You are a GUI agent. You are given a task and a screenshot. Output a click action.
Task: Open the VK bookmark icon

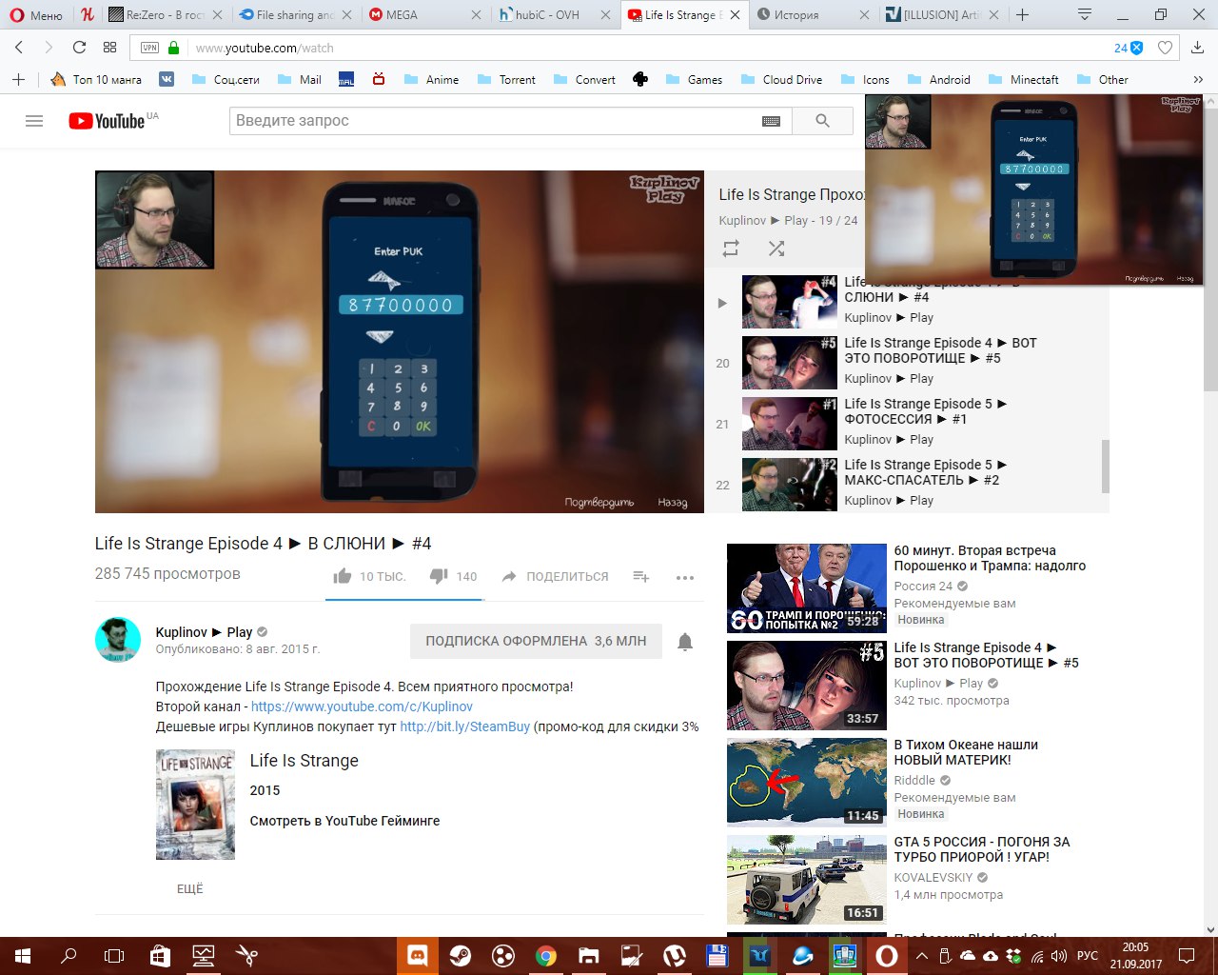pos(167,79)
